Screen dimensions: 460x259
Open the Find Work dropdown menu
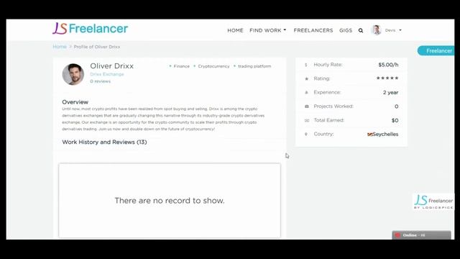(268, 30)
